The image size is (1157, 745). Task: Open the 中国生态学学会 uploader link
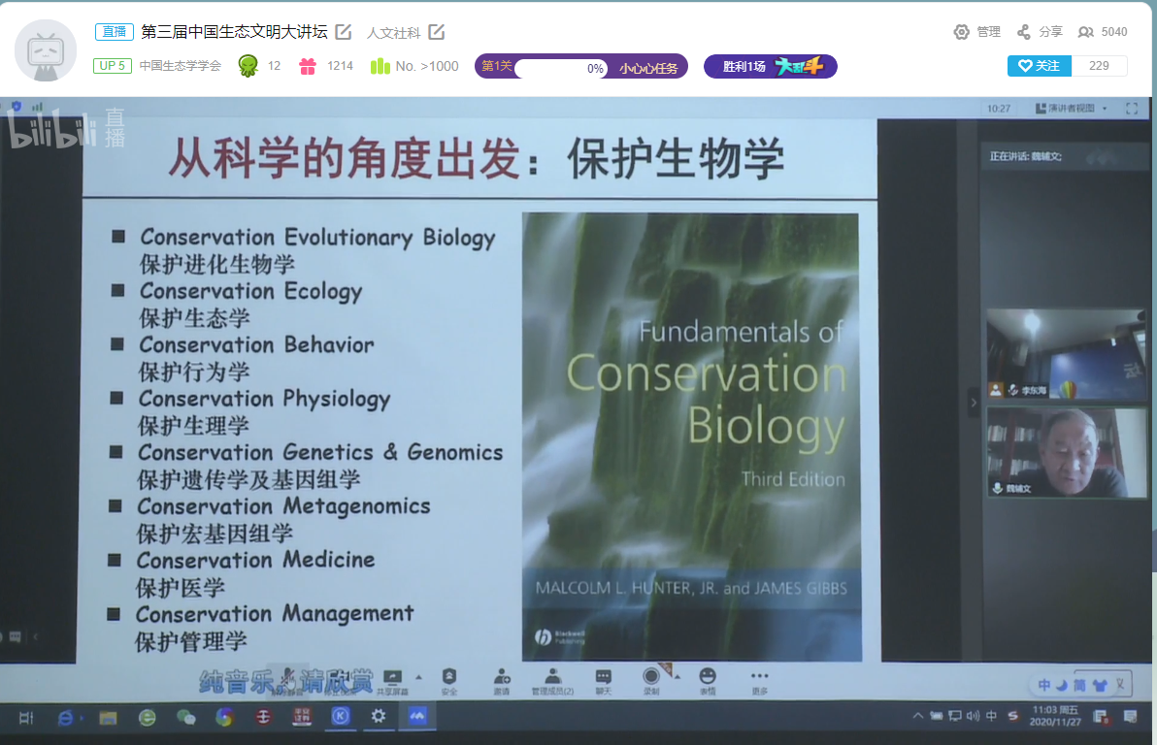[180, 66]
